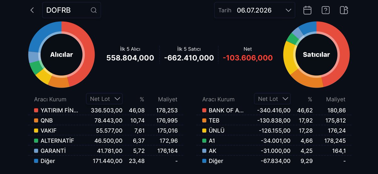Open the calendar icon

point(307,10)
